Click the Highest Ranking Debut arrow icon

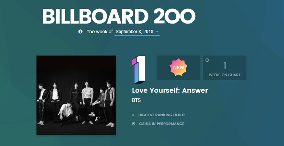click(133, 115)
